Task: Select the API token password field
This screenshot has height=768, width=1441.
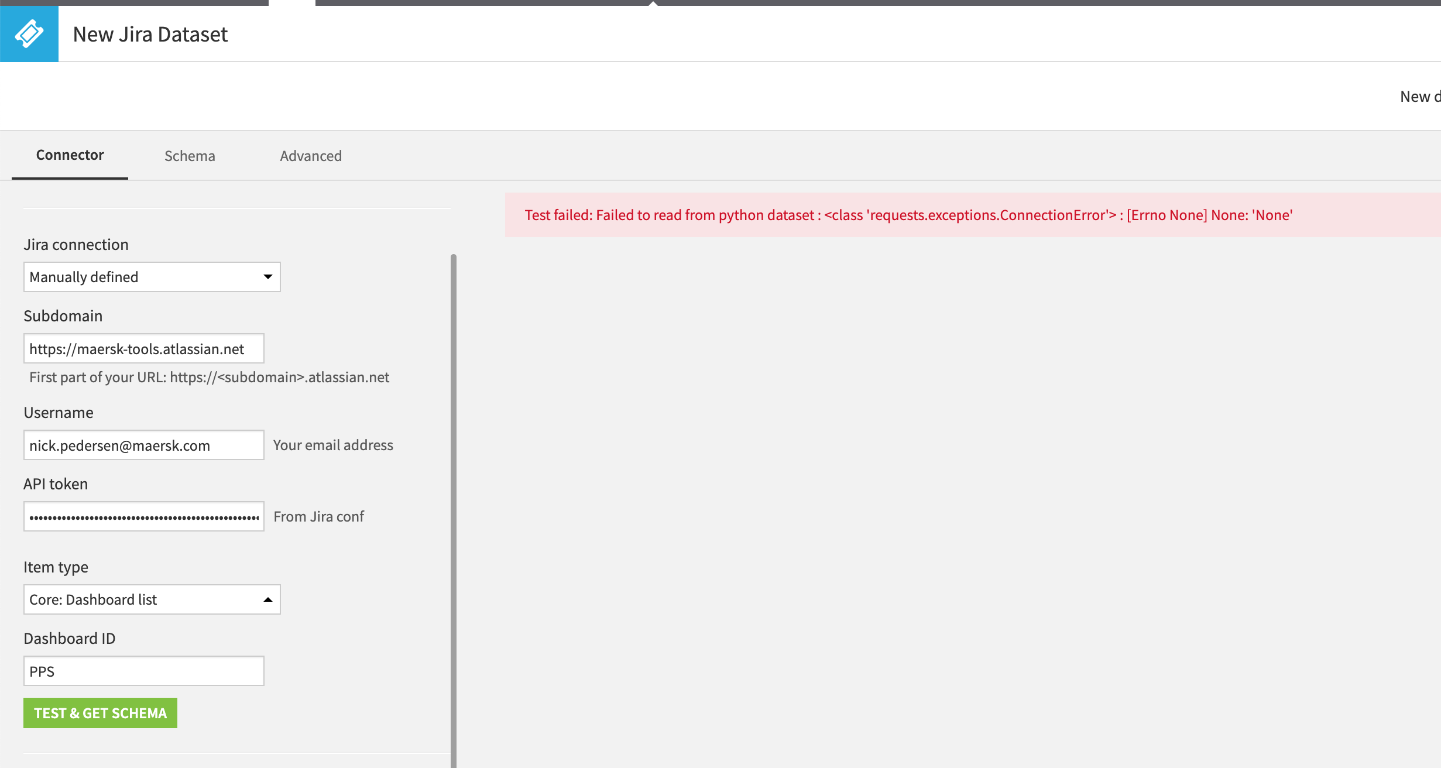Action: tap(144, 517)
